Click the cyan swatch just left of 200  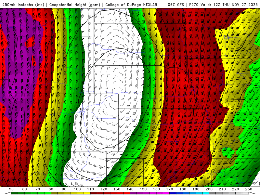tap(206, 193)
